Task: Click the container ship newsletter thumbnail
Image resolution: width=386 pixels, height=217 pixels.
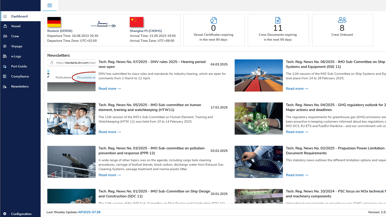Action: 259,75
